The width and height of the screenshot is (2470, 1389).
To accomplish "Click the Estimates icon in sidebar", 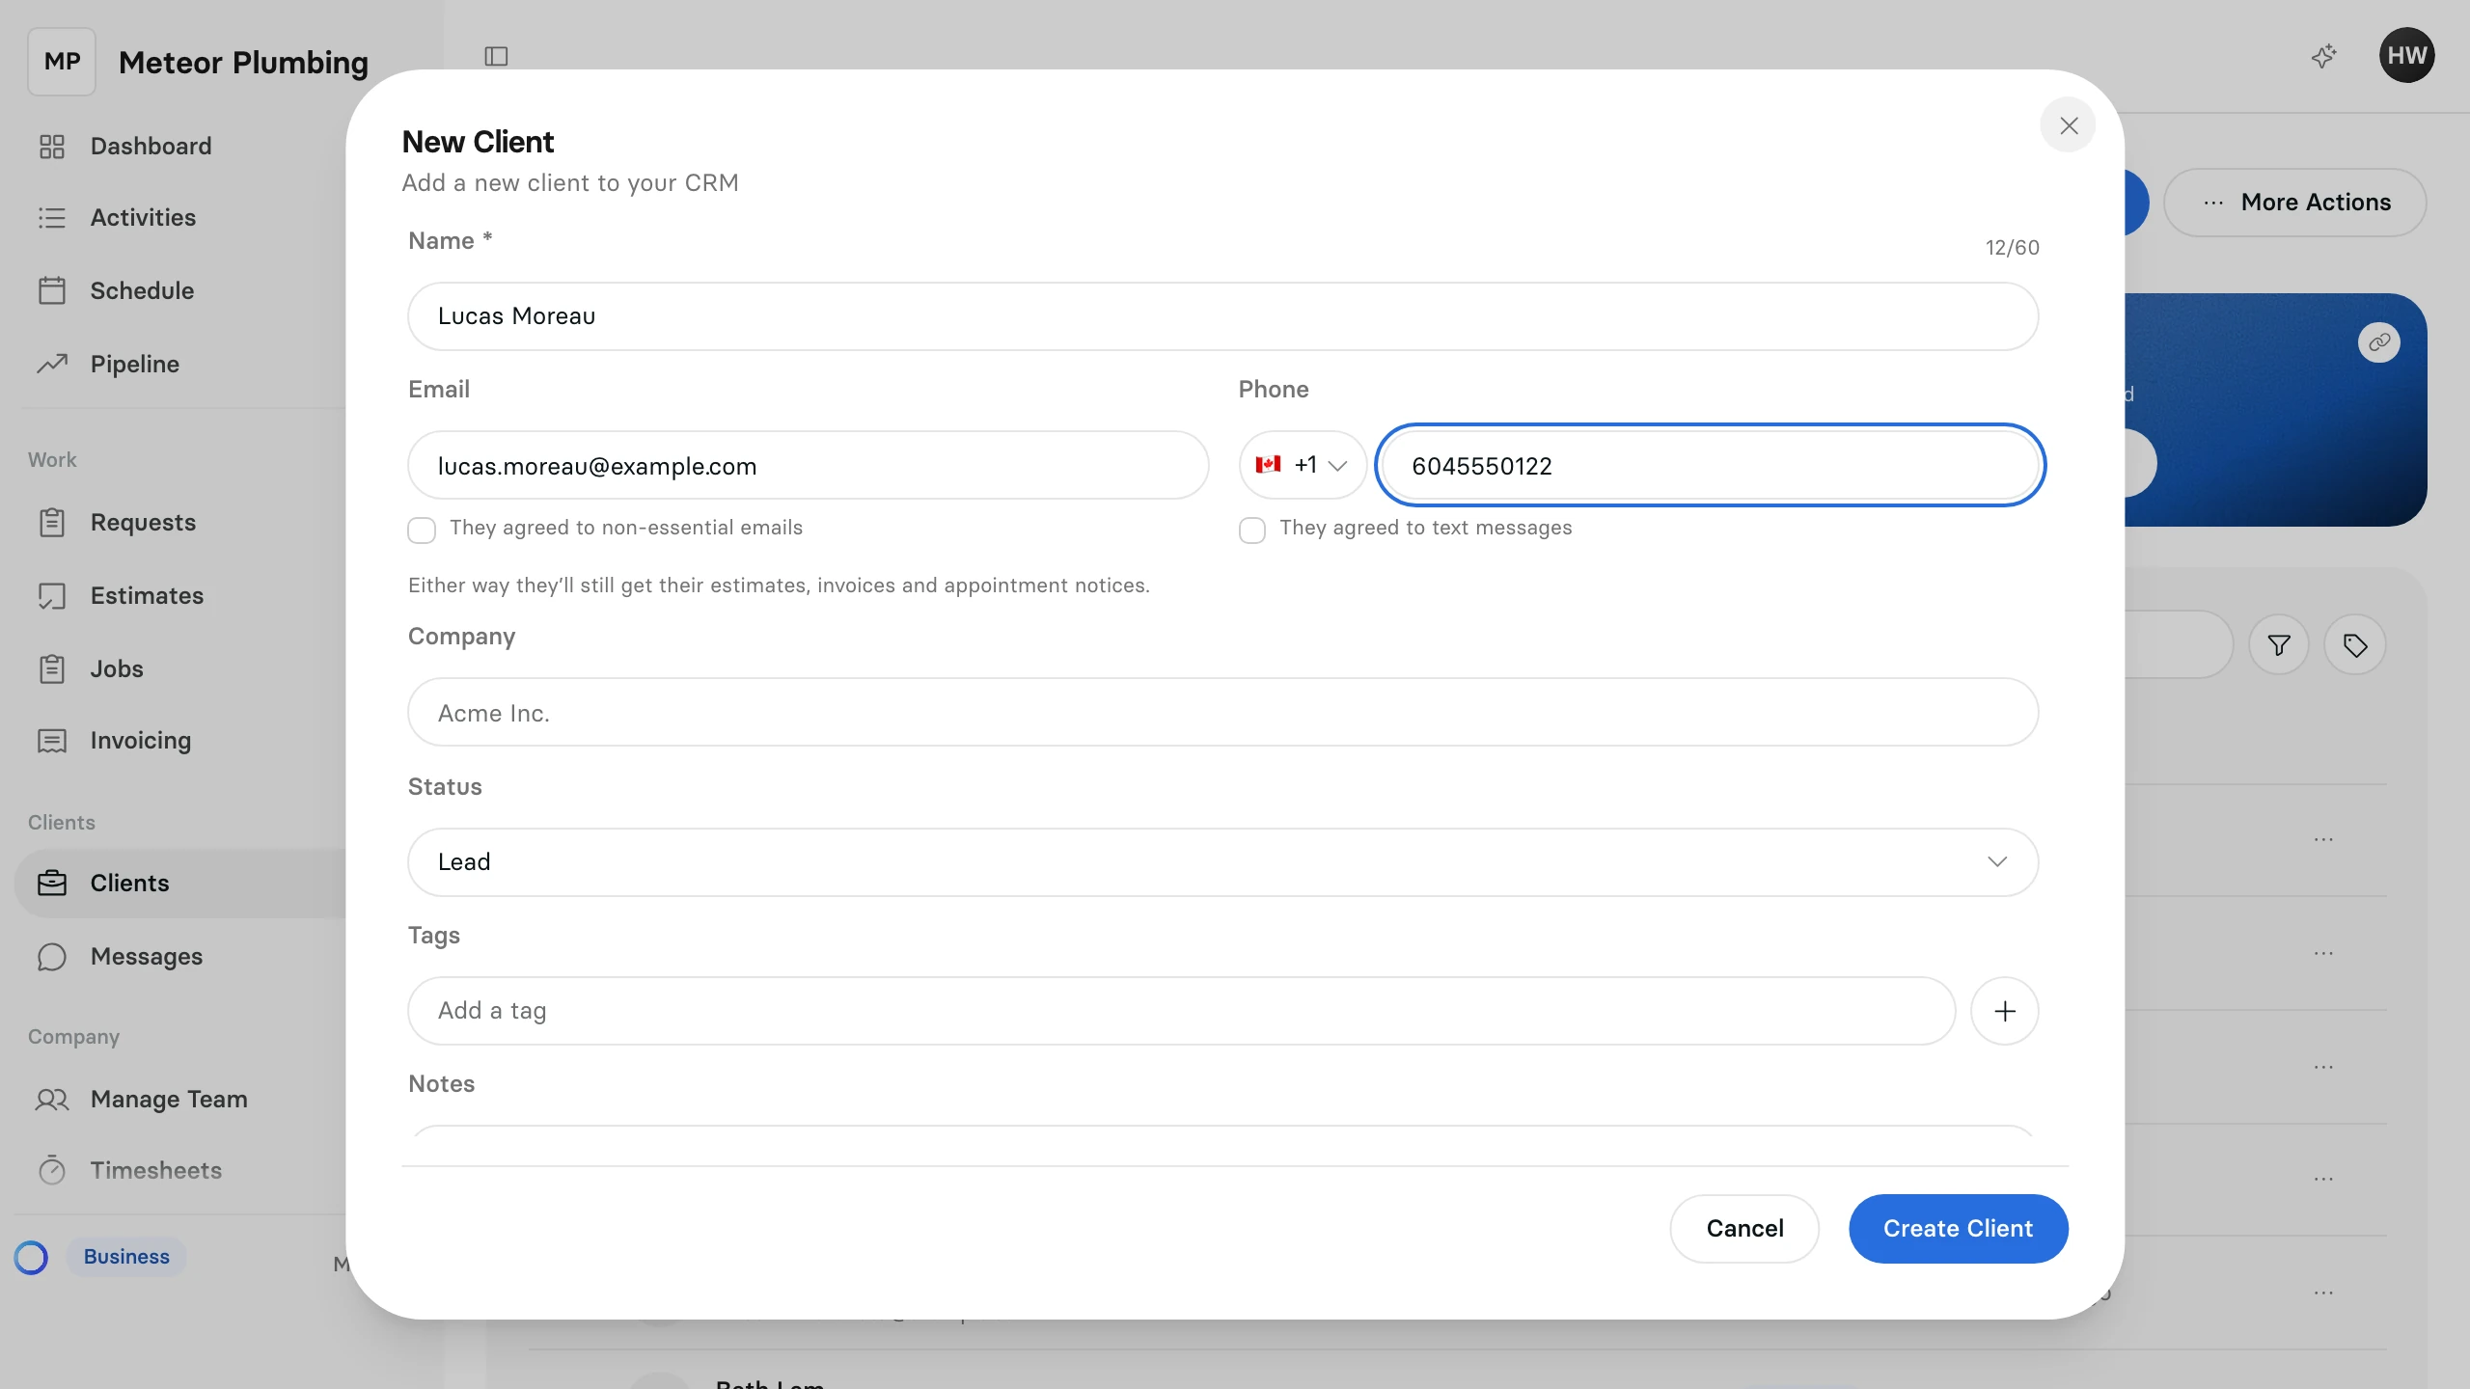I will 52,595.
